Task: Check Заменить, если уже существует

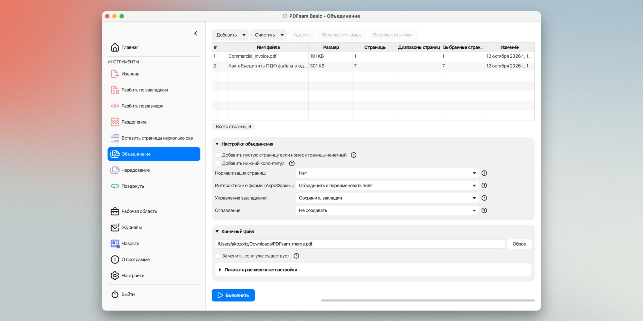Action: tap(218, 256)
